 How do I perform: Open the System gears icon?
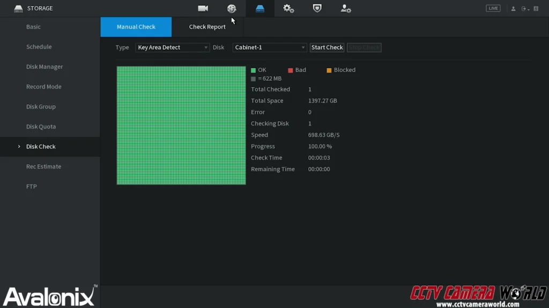tap(288, 9)
